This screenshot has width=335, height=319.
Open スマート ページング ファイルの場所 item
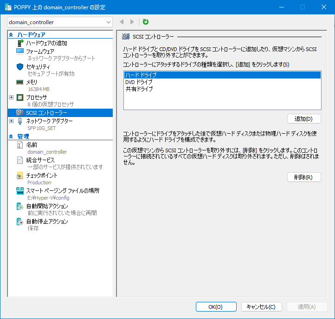tap(63, 191)
